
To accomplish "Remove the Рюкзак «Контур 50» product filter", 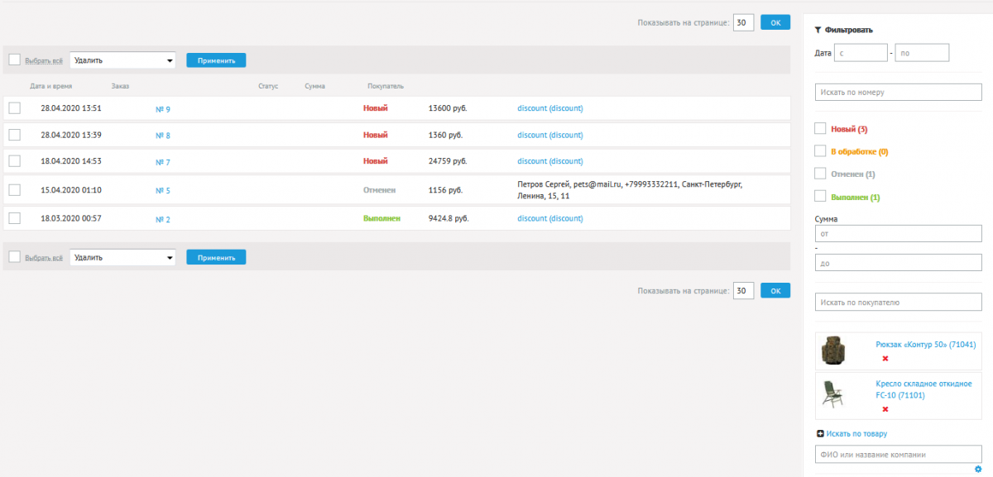I will point(885,359).
